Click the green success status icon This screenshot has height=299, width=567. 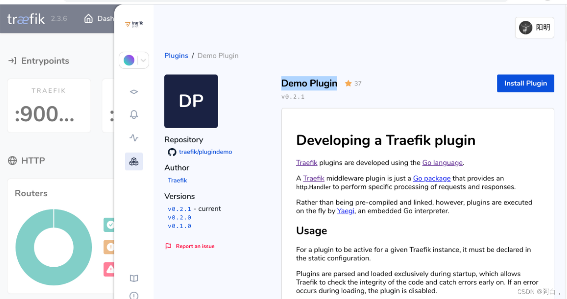(x=109, y=224)
